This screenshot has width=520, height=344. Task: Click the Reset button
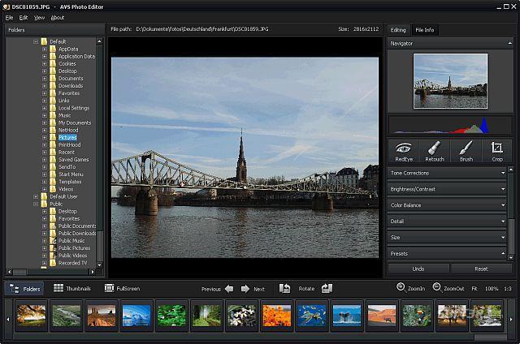coord(481,269)
